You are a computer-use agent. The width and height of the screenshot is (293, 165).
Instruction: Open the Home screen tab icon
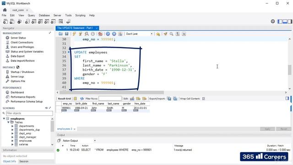click(5, 10)
